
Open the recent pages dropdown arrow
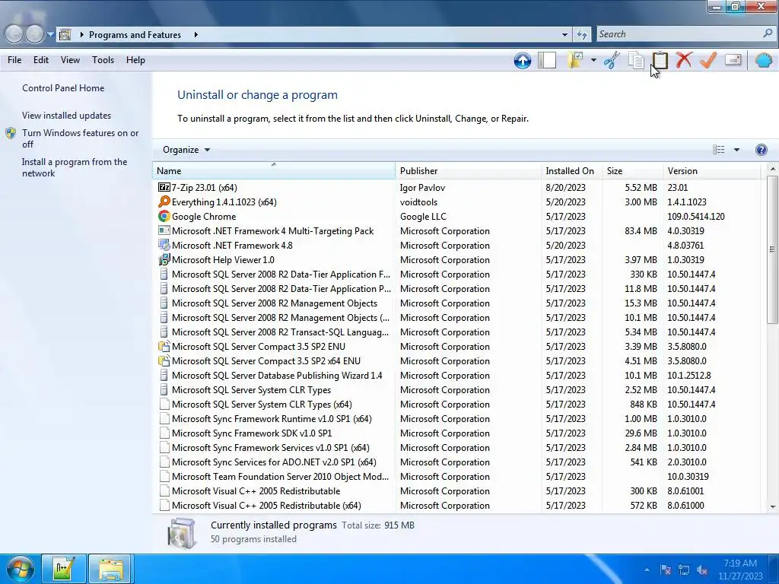[x=50, y=34]
